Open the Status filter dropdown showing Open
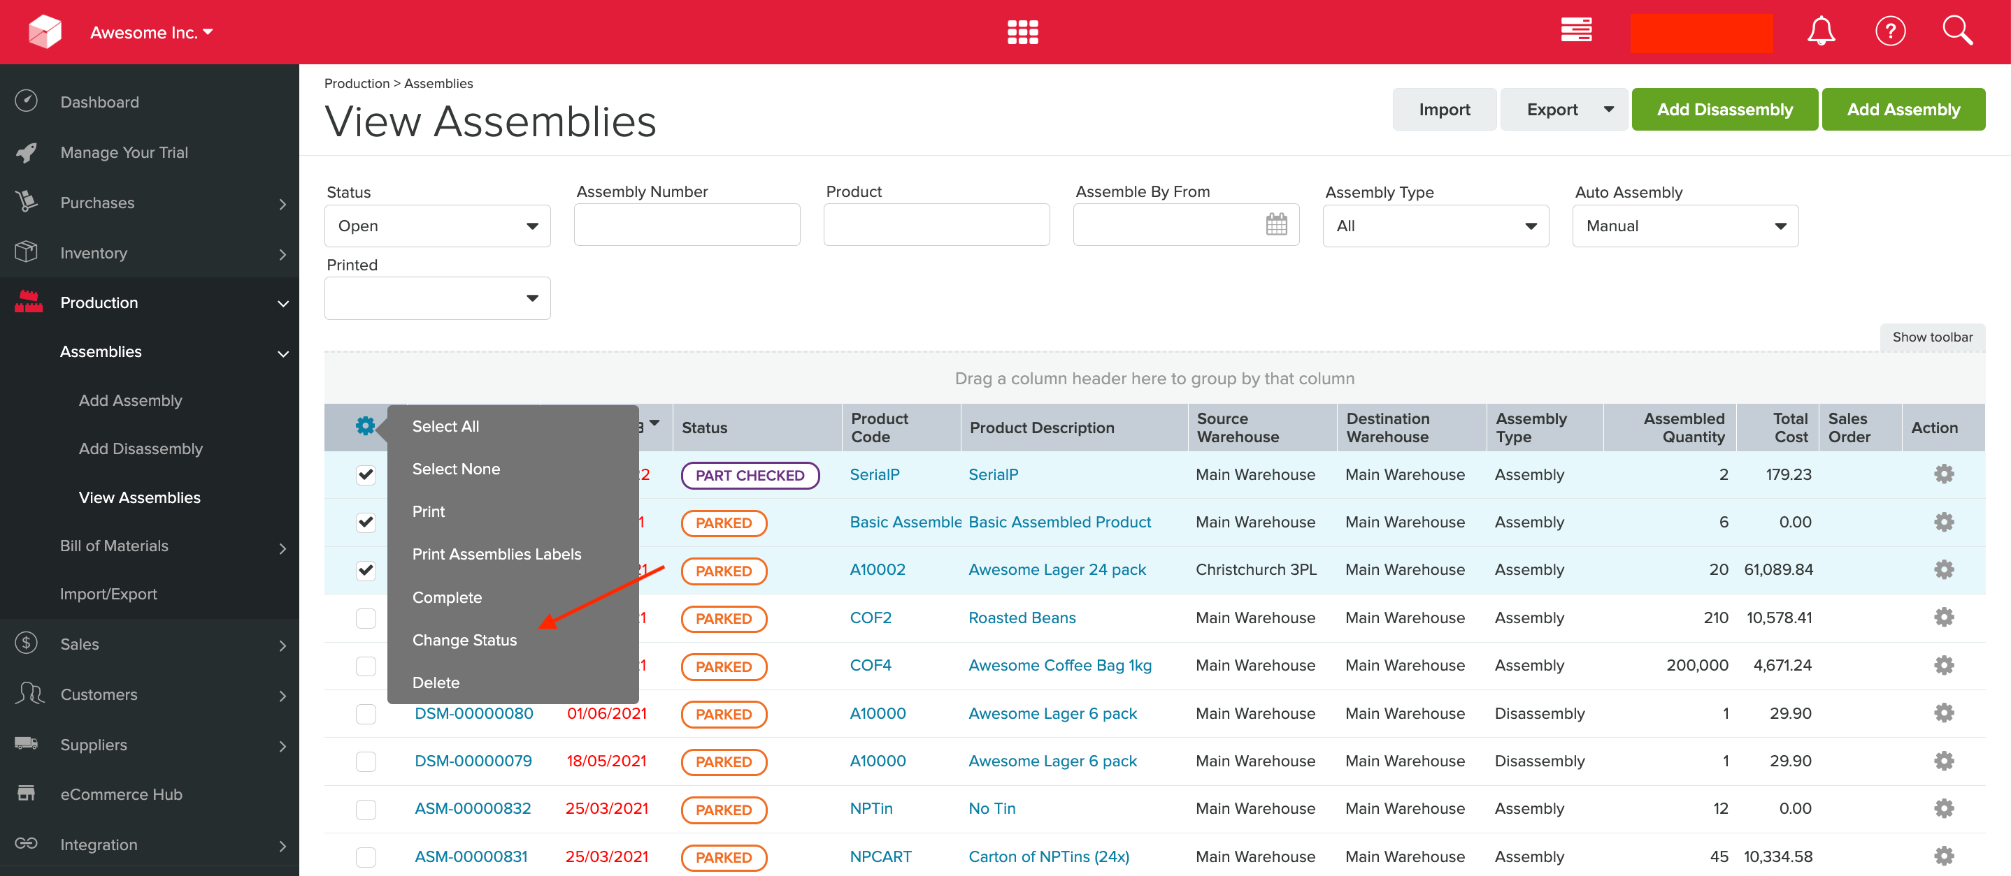The width and height of the screenshot is (2011, 876). tap(437, 226)
